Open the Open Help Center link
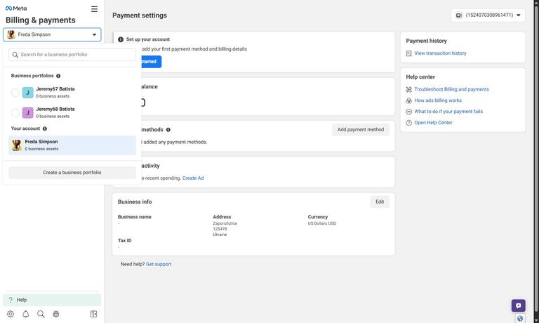Image resolution: width=539 pixels, height=323 pixels. [x=433, y=123]
